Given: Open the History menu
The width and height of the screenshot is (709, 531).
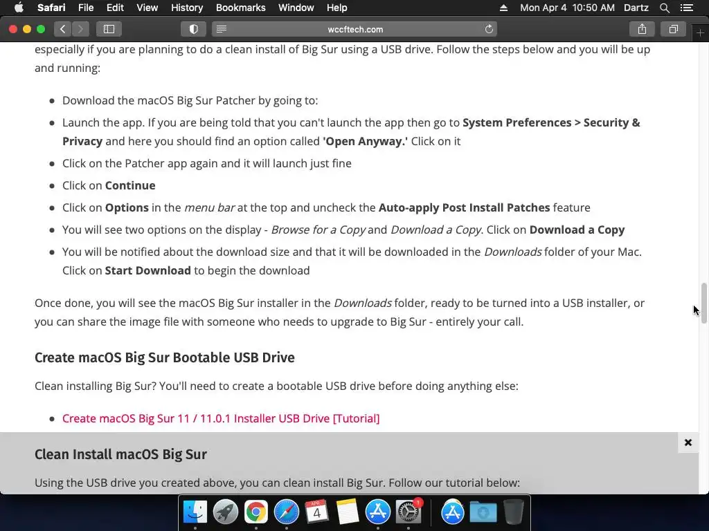Looking at the screenshot, I should [x=187, y=8].
